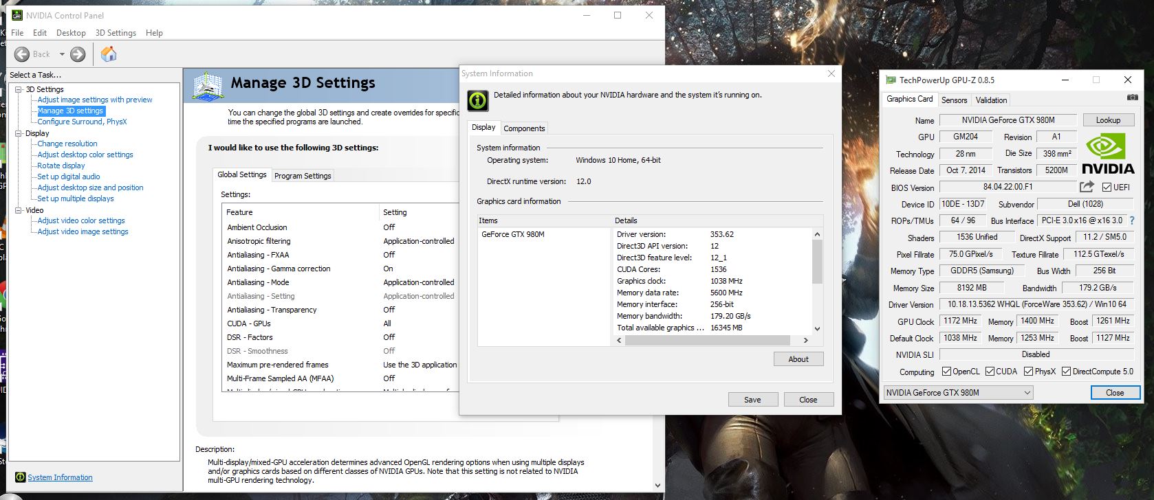This screenshot has height=500, width=1154.
Task: Click the Back arrow icon in NVIDIA Control Panel
Action: click(22, 54)
